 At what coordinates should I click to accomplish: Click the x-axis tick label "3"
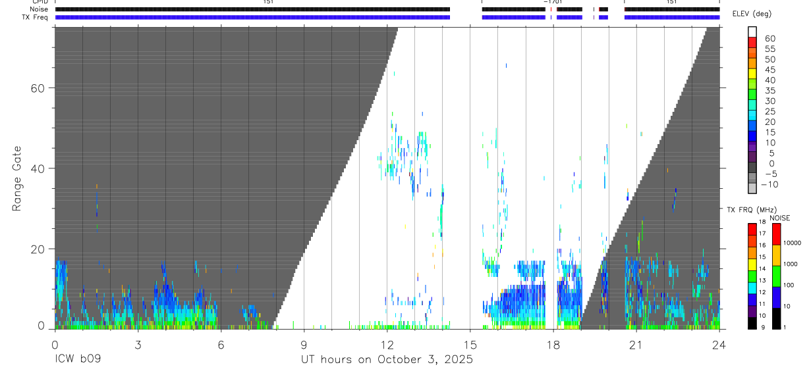click(138, 344)
